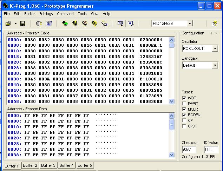The image size is (223, 171).
Task: Click Eeprom Data address 0020:
Action: [14, 138]
